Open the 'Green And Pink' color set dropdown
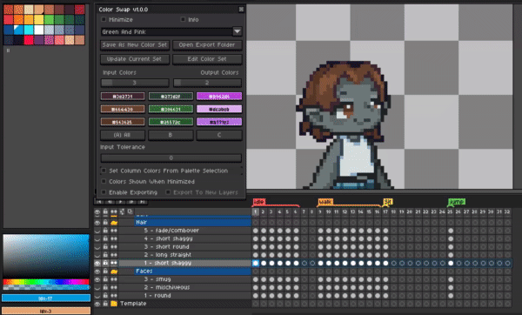The image size is (522, 315). click(237, 31)
